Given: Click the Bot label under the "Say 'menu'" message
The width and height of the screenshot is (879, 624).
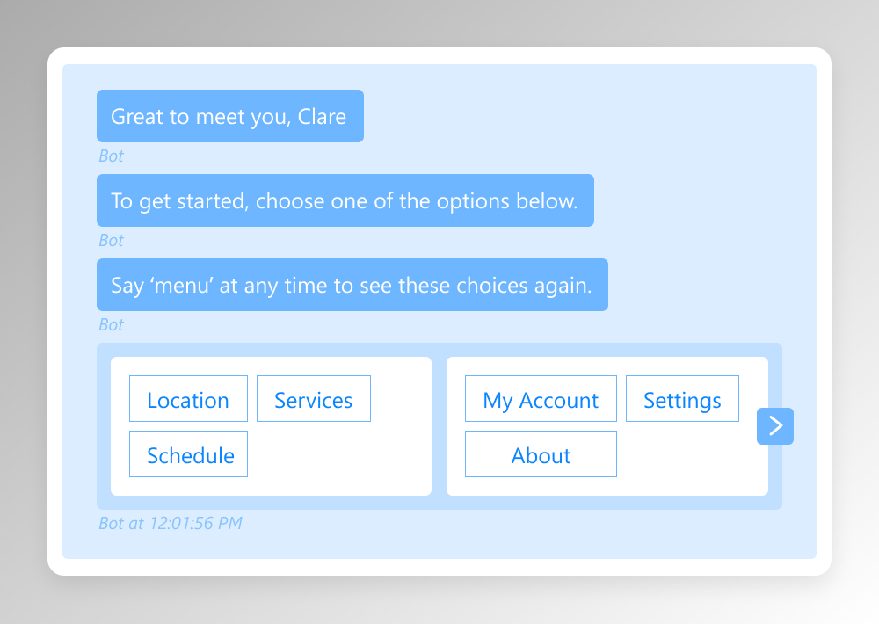Looking at the screenshot, I should pyautogui.click(x=111, y=325).
